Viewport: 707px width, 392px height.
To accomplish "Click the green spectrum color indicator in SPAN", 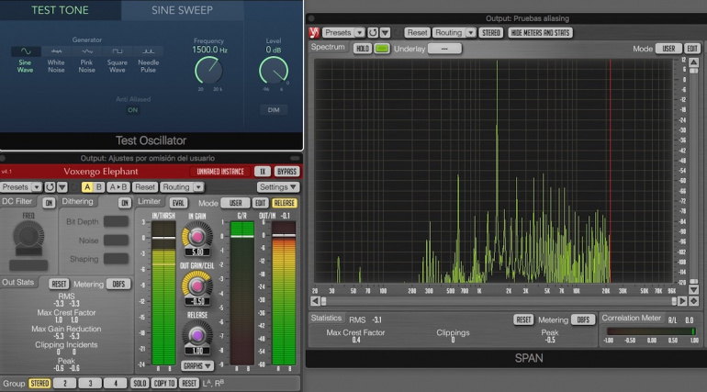I will [381, 48].
